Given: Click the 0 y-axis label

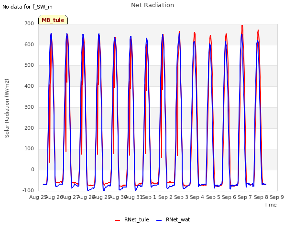Looking at the screenshot, I should (33, 170).
